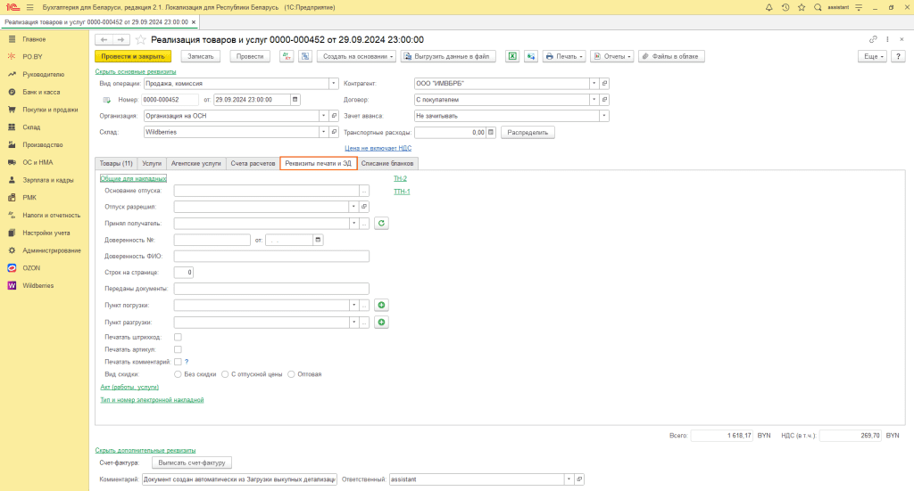914x491 pixels.
Task: Open the Wildberries section in sidebar
Action: click(x=37, y=286)
